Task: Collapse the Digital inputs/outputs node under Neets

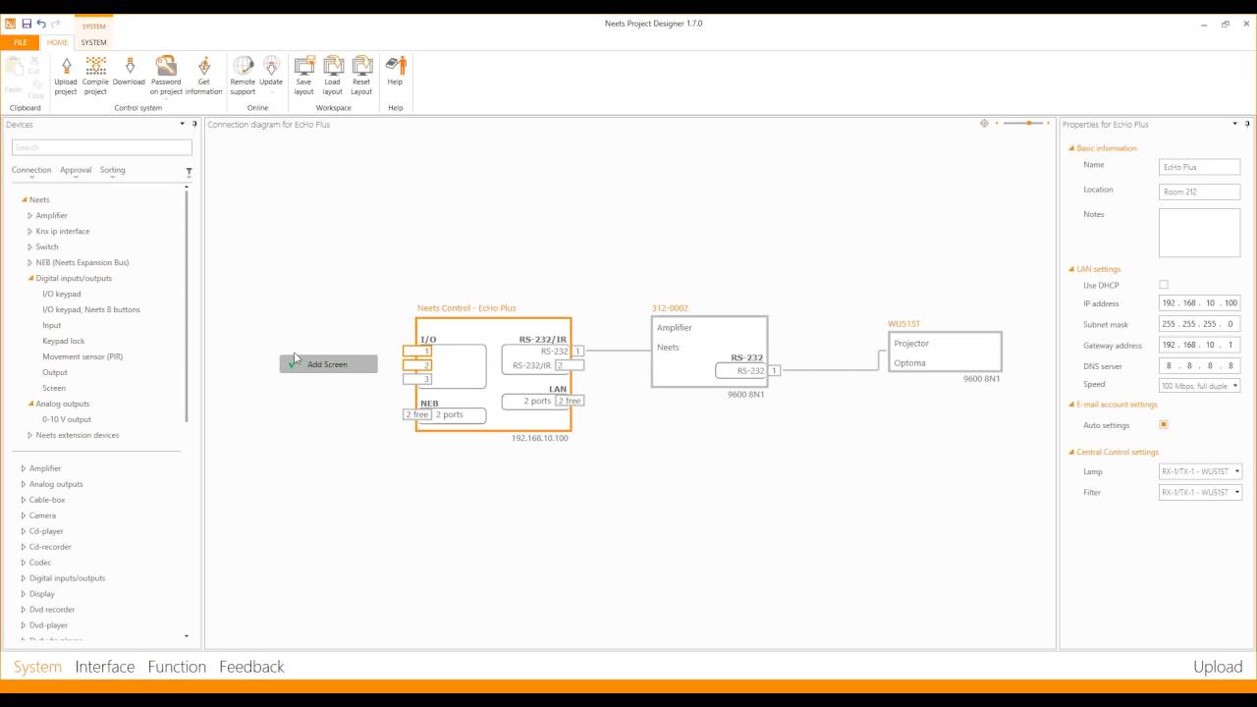Action: click(30, 278)
